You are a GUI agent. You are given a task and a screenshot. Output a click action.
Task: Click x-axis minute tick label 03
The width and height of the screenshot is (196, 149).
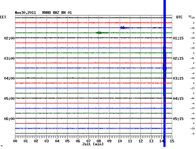pos(46,141)
